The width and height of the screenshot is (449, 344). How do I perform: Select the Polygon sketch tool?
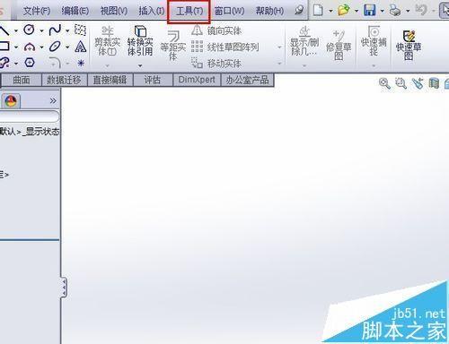(x=30, y=63)
